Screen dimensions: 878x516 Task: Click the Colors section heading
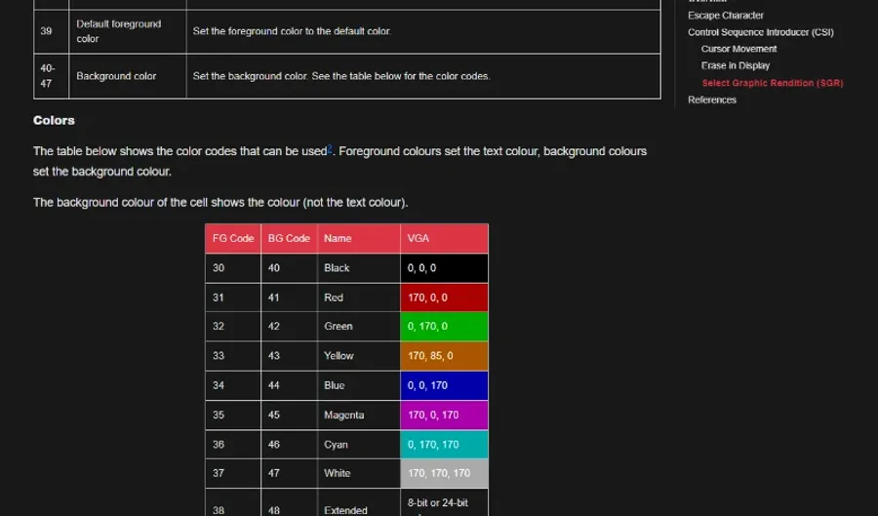[54, 120]
